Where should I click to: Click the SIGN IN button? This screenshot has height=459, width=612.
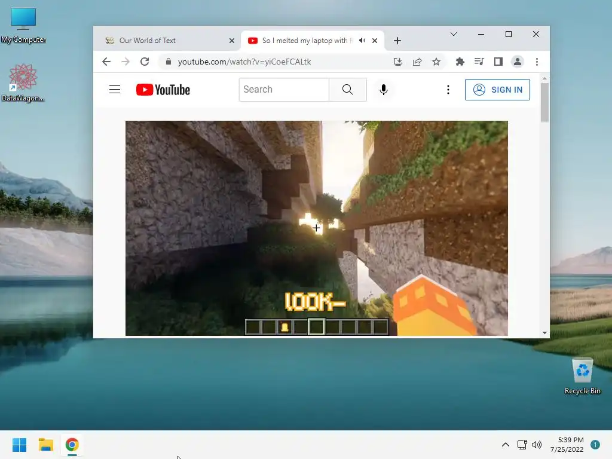click(x=497, y=90)
